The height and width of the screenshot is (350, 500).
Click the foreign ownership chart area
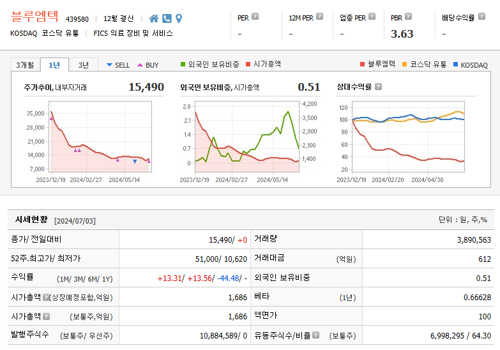coord(247,137)
